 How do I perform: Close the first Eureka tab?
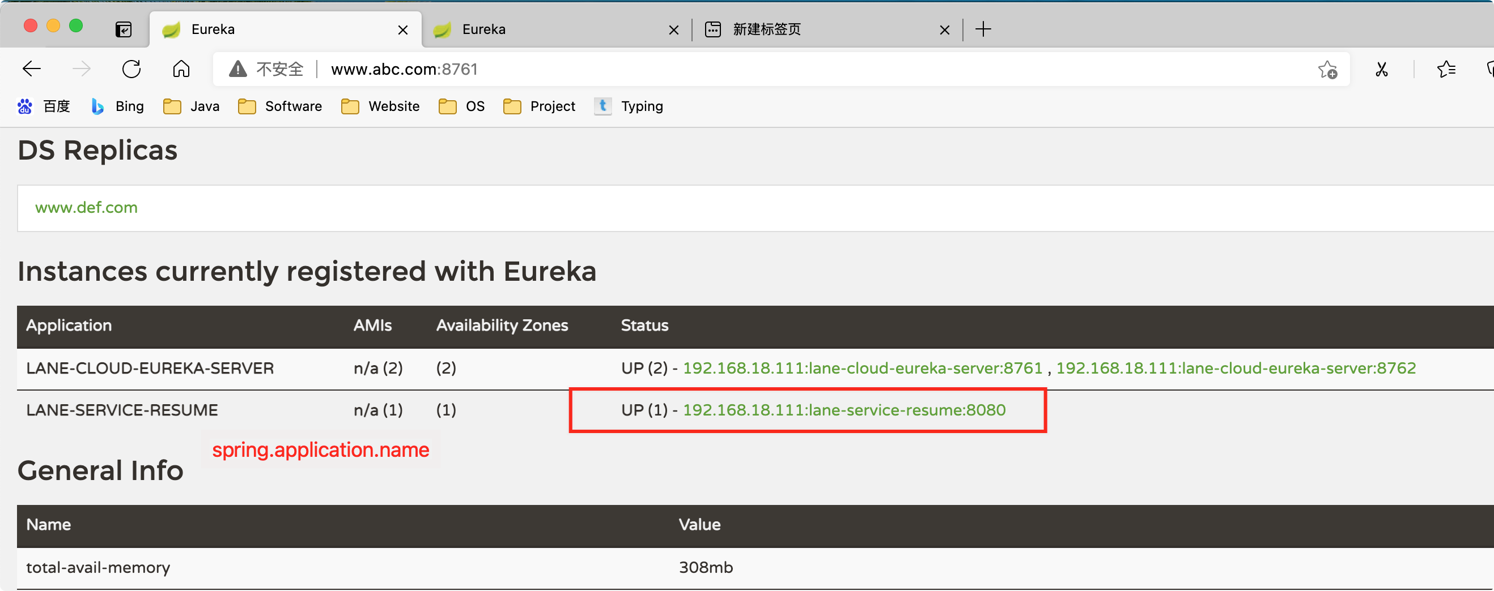(x=402, y=29)
